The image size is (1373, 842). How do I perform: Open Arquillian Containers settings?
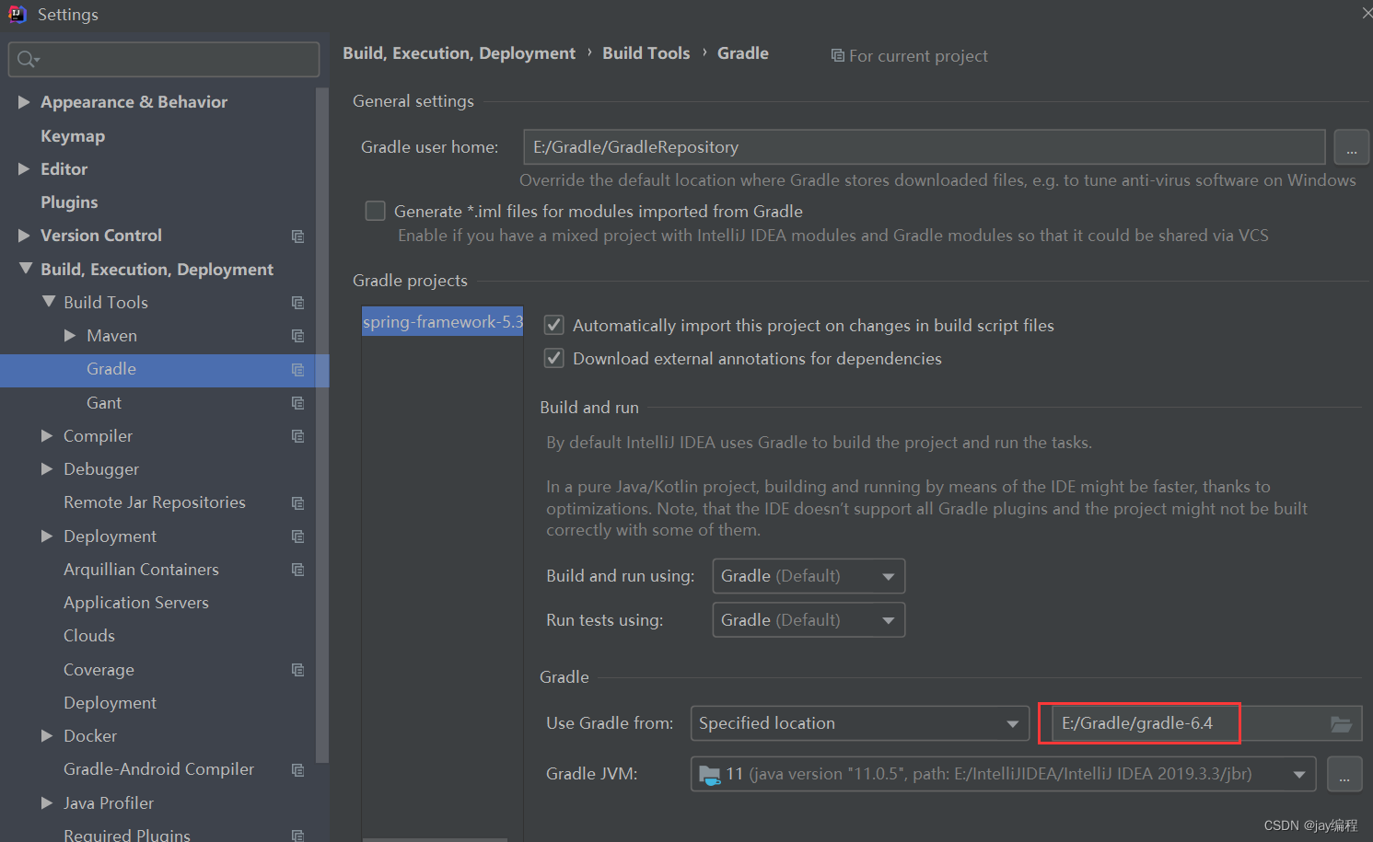141,570
